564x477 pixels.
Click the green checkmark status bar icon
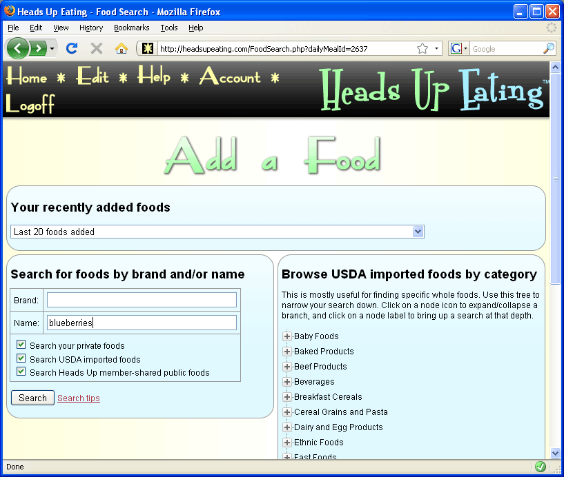point(541,467)
